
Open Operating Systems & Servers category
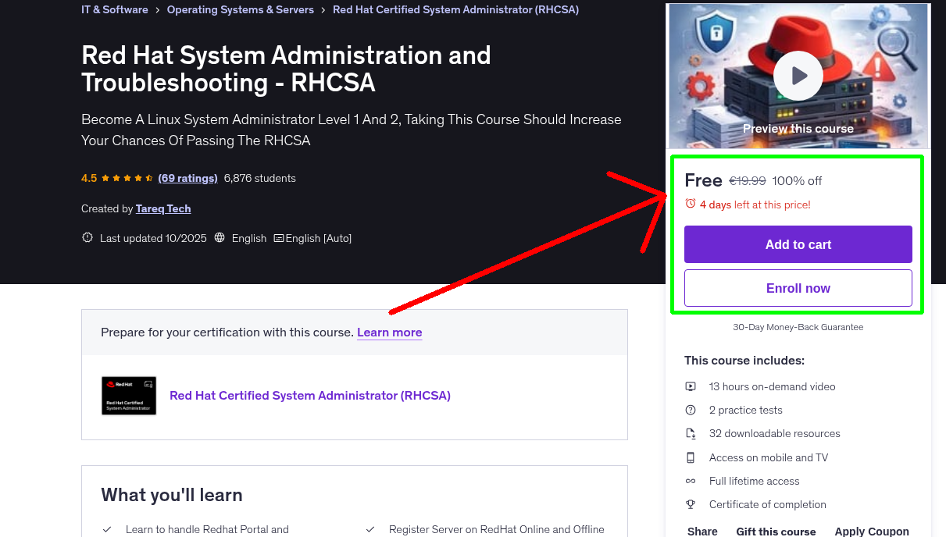[x=240, y=9]
